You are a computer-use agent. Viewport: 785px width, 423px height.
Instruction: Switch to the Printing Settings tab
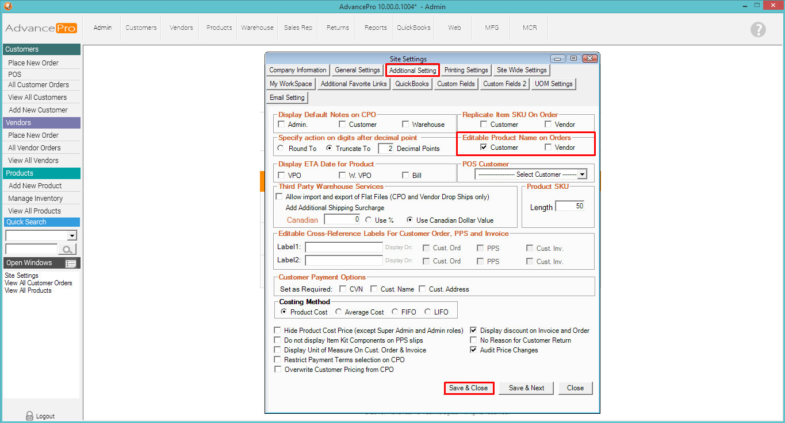(466, 70)
